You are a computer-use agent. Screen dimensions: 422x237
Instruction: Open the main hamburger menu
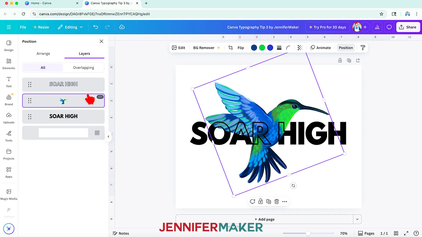[x=9, y=27]
